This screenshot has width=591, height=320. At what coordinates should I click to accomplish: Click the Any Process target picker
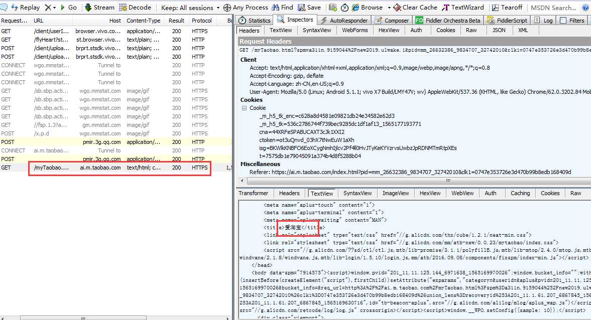pos(246,7)
